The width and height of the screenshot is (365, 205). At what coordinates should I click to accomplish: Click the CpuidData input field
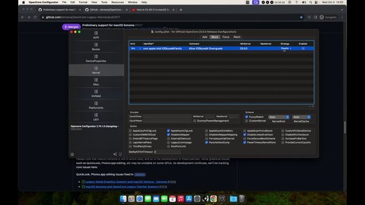pos(167,116)
